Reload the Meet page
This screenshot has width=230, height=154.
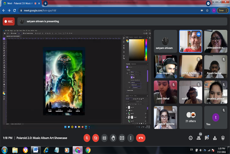tap(14, 11)
